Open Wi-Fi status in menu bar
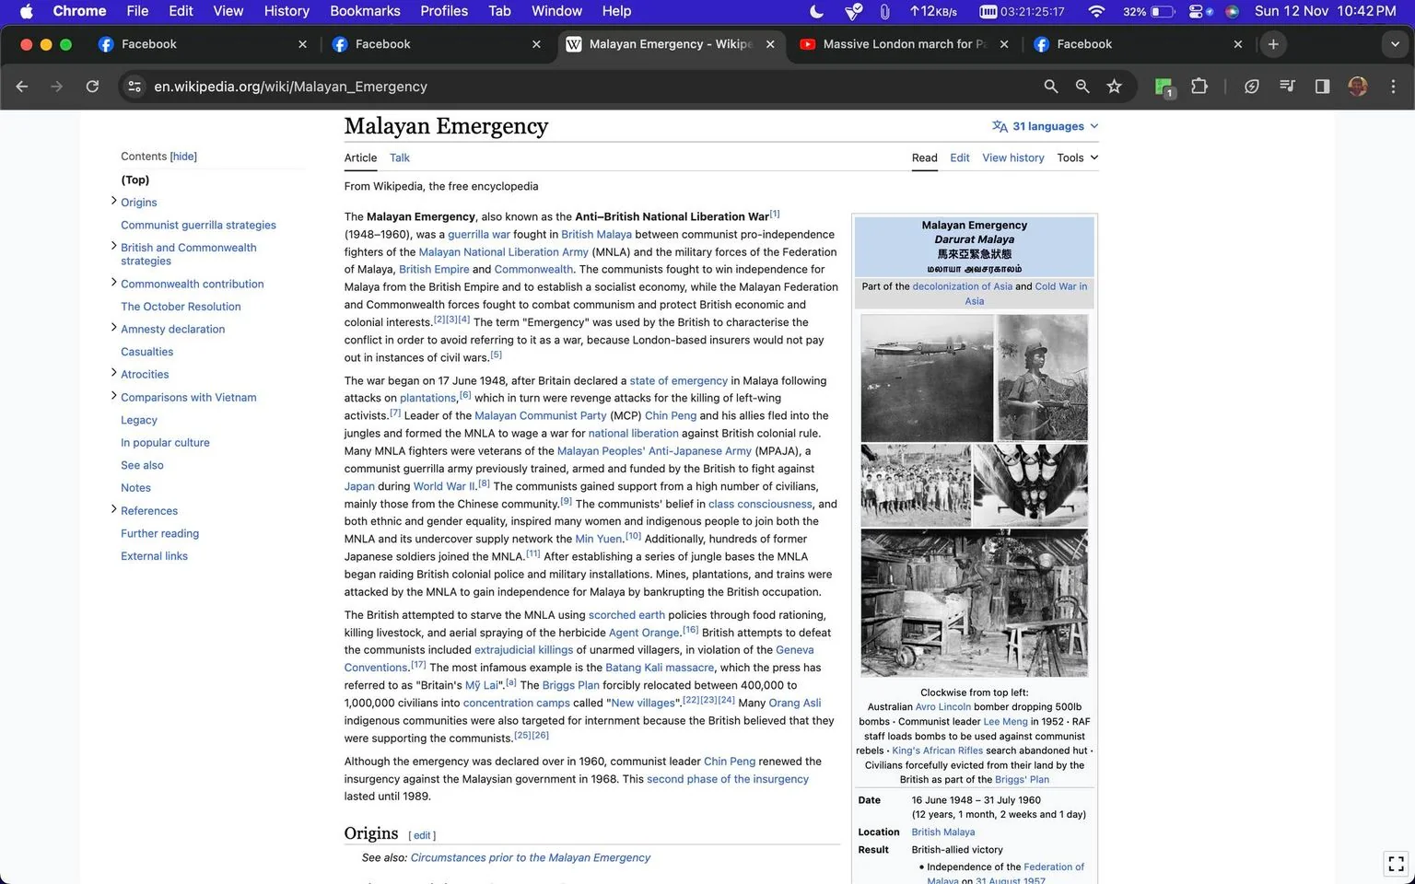Screen dimensions: 1415x884 coord(1095,11)
